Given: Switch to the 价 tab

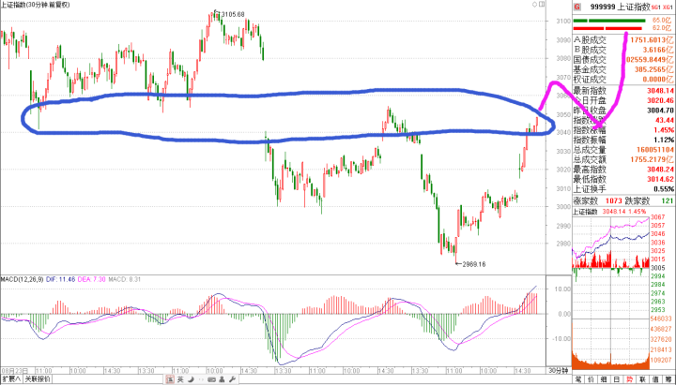Looking at the screenshot, I should 591,379.
